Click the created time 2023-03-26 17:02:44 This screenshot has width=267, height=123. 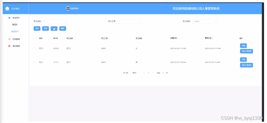(178, 62)
